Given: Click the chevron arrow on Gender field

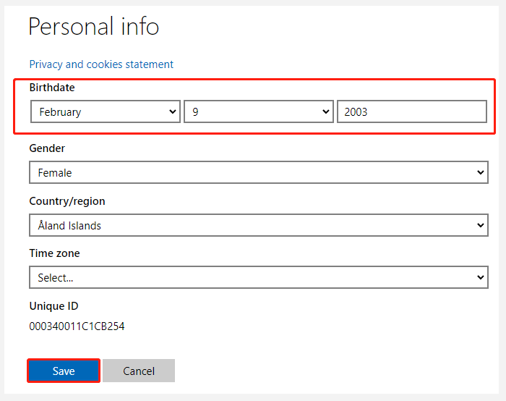Looking at the screenshot, I should click(481, 172).
